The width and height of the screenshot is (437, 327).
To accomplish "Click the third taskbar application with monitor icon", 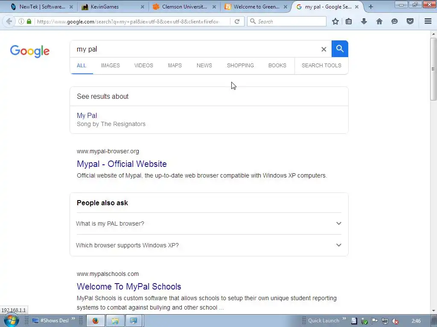I will [134, 321].
